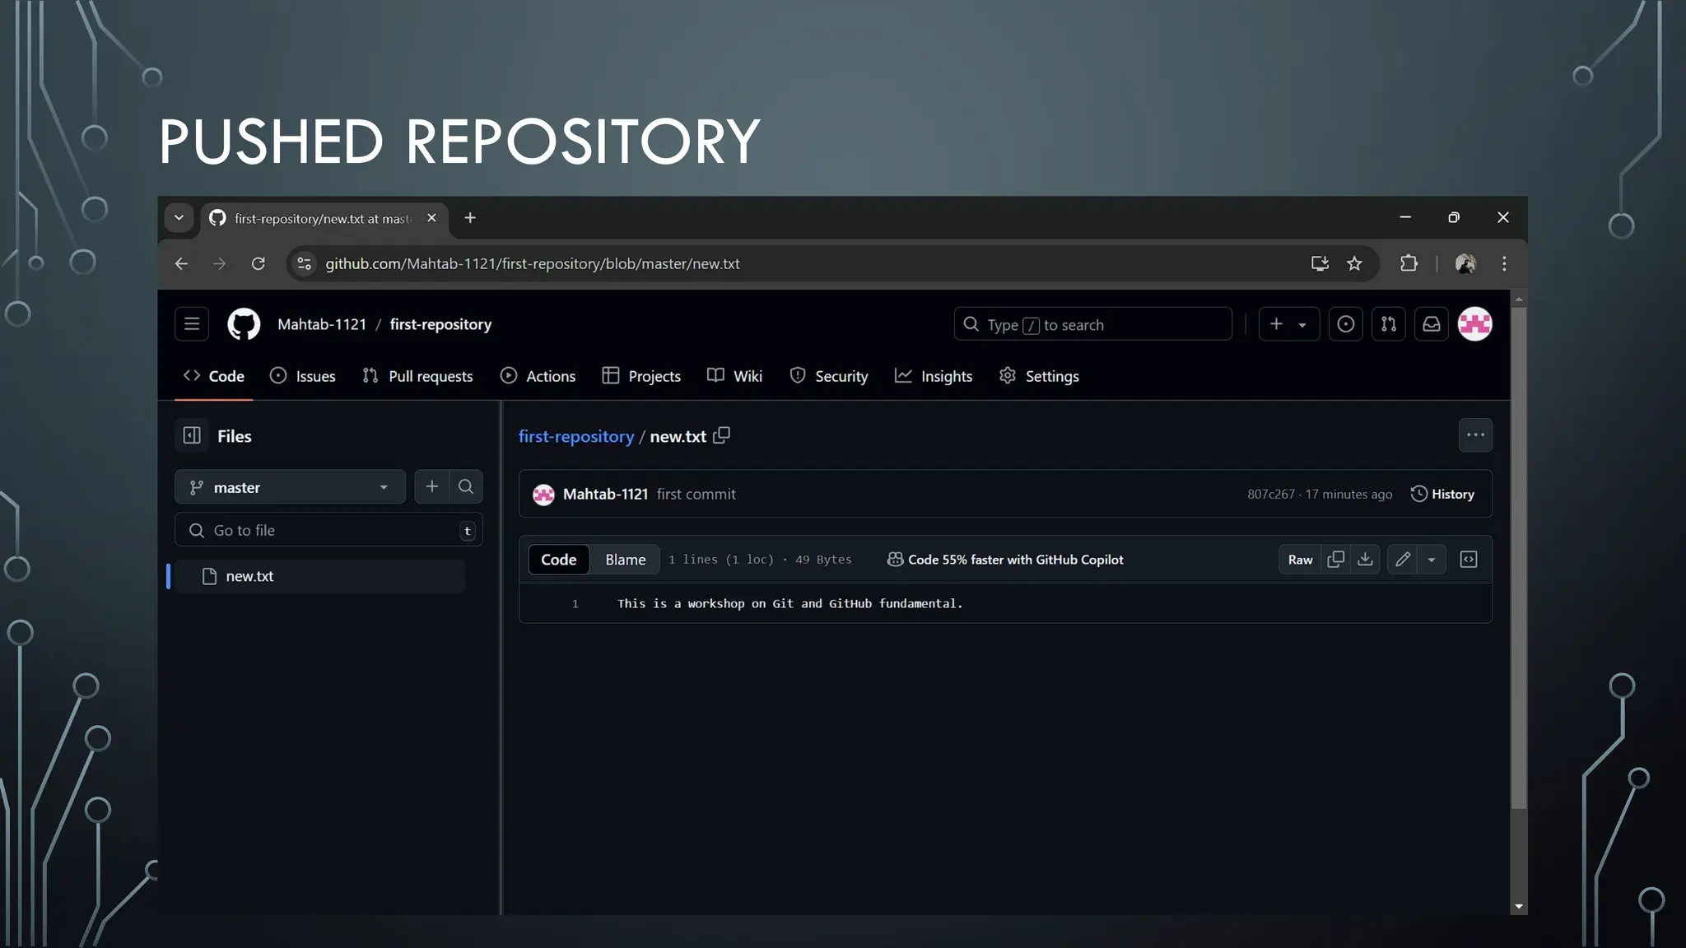Expand more edit options arrow beside pencil
1686x948 pixels.
pyautogui.click(x=1432, y=560)
